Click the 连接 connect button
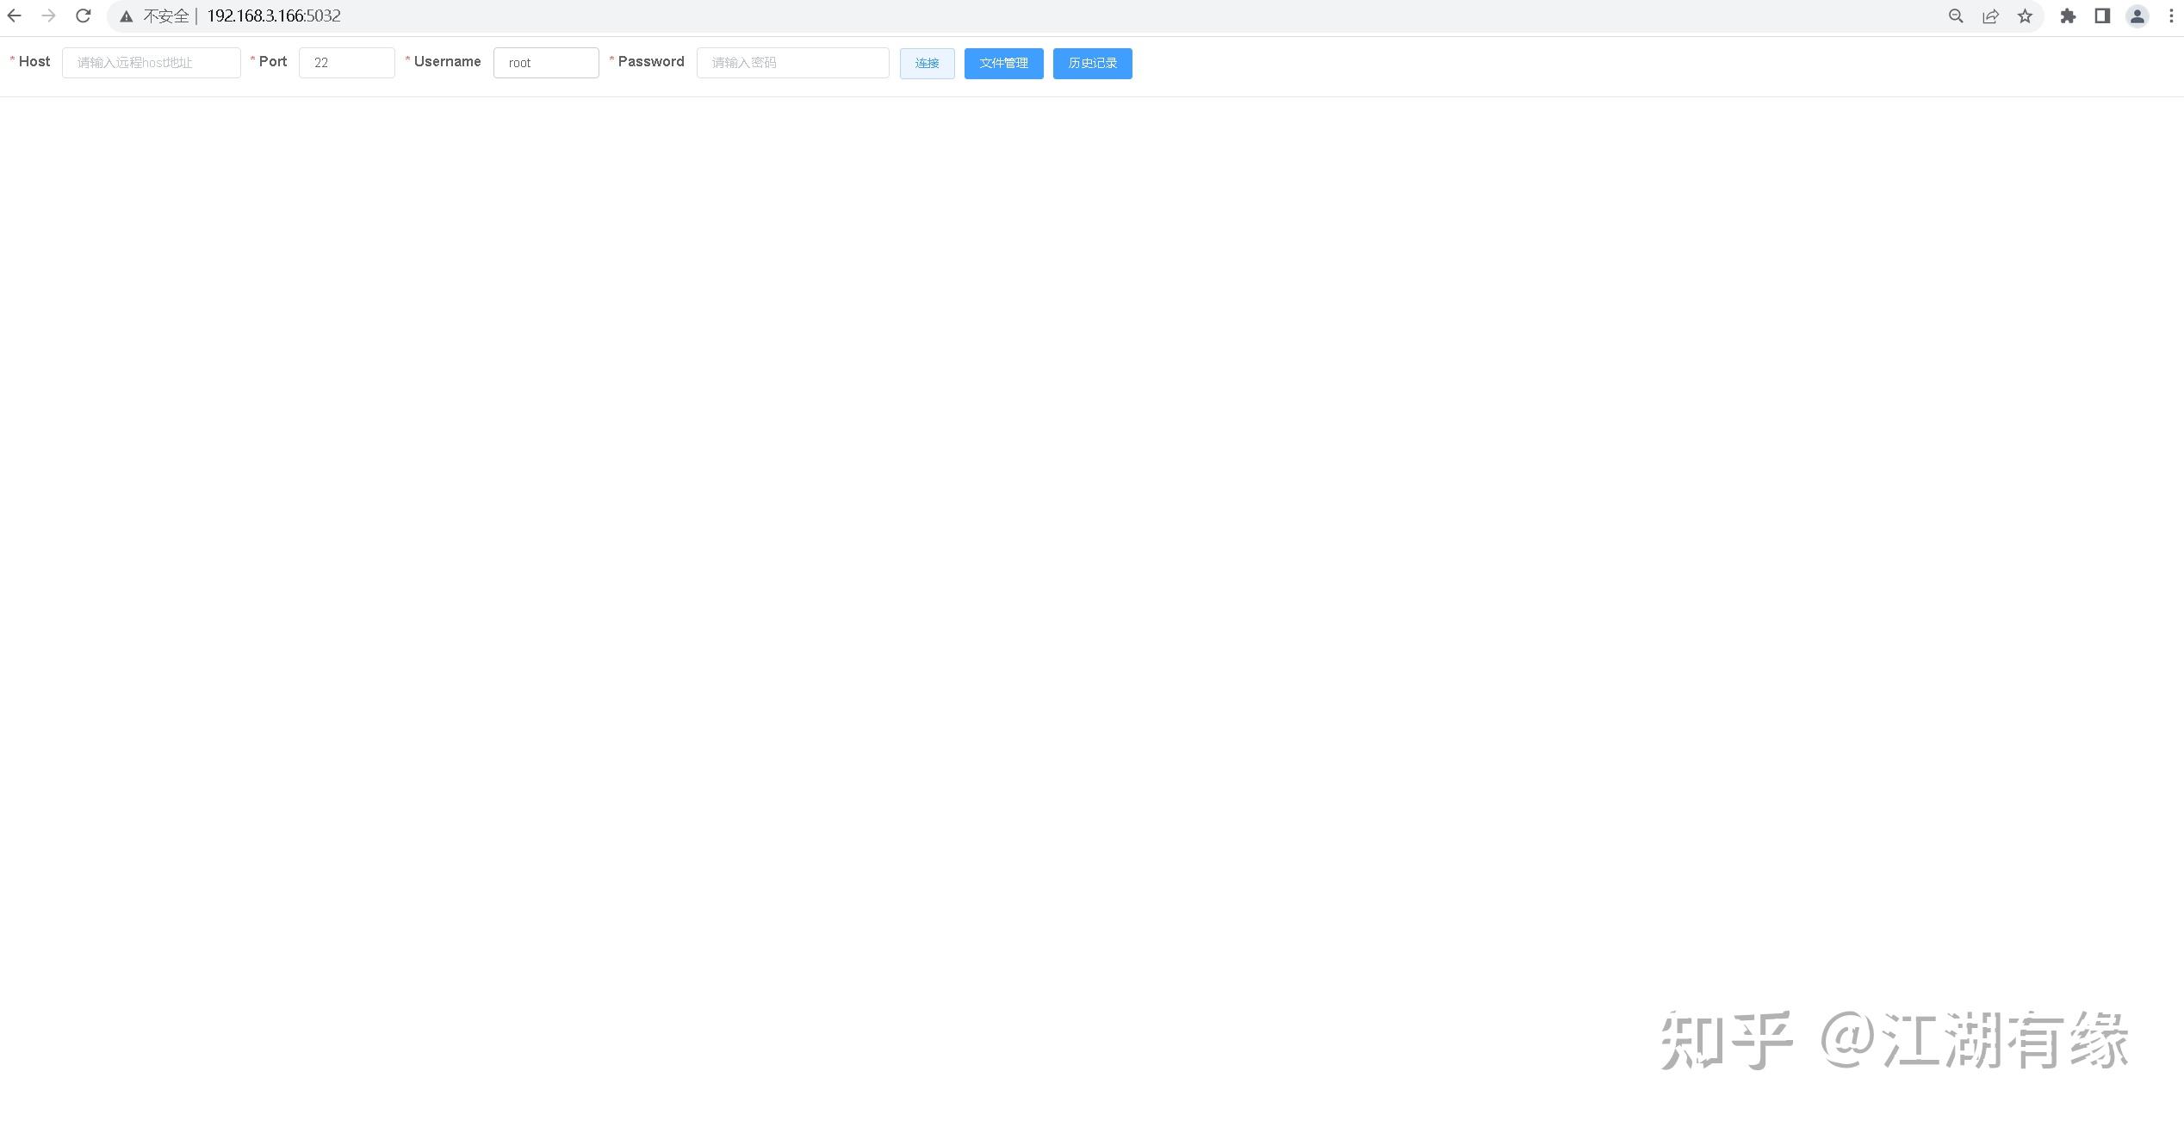Image resolution: width=2184 pixels, height=1127 pixels. (x=927, y=63)
